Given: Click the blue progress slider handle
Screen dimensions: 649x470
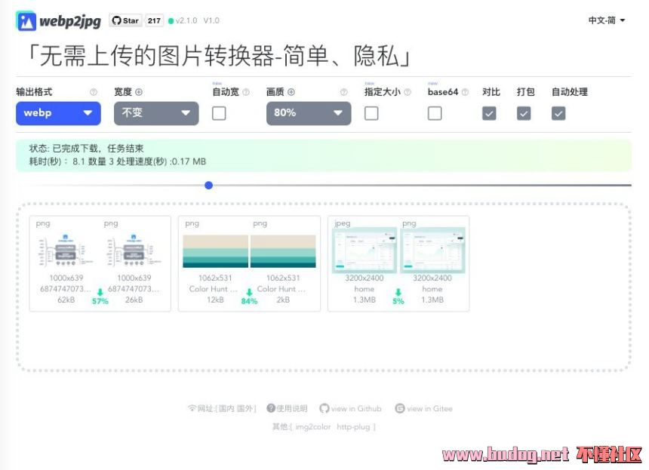Looking at the screenshot, I should click(209, 185).
